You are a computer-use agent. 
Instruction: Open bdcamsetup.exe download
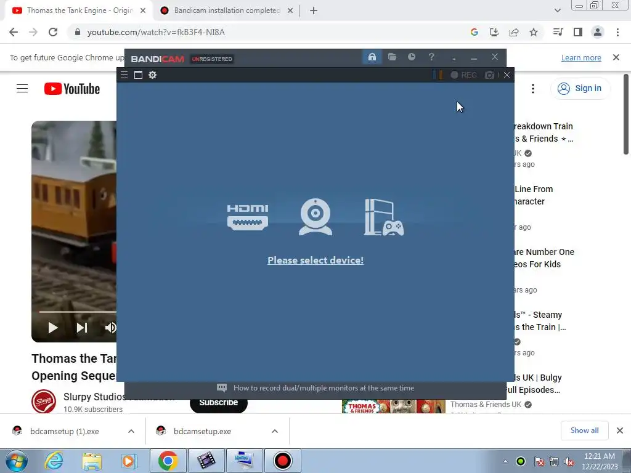(202, 432)
